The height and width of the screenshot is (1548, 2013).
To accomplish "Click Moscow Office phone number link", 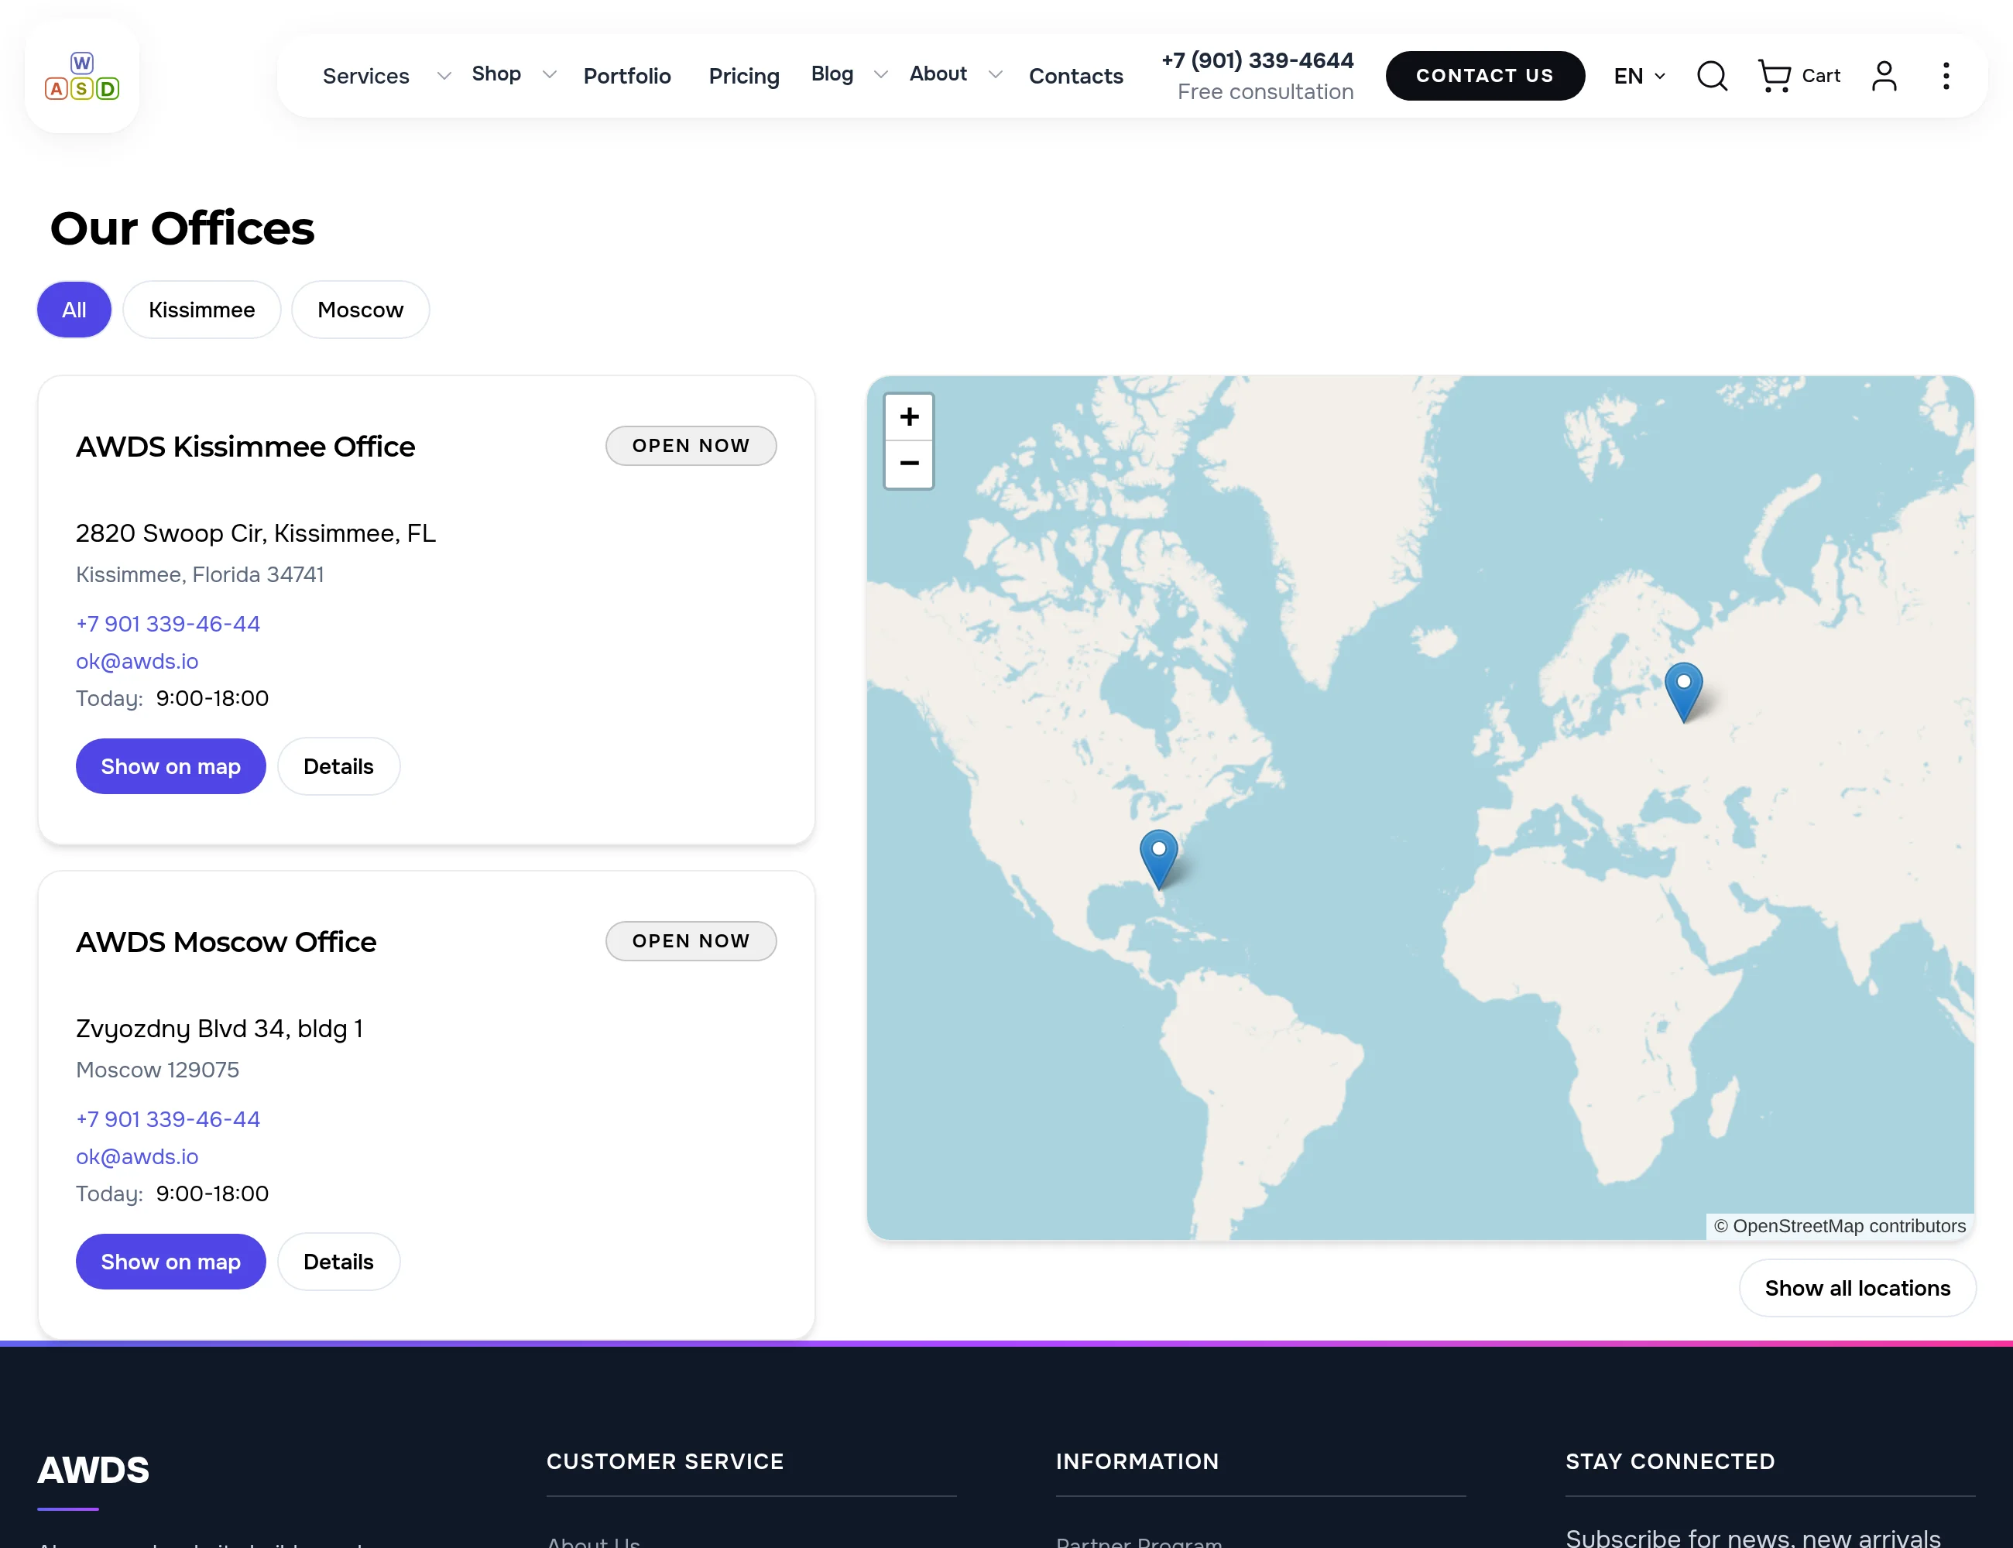I will point(168,1119).
